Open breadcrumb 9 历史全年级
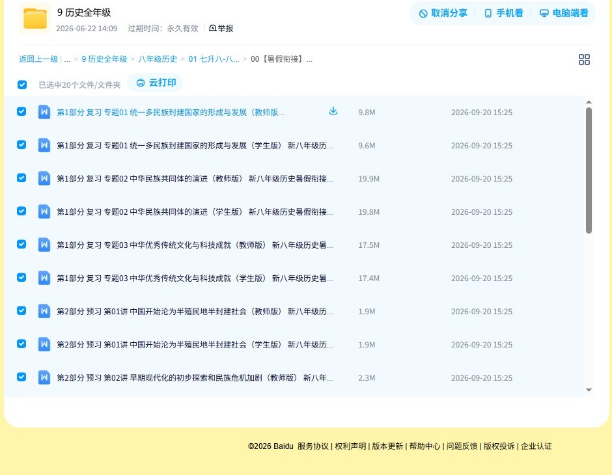This screenshot has height=475, width=612. click(x=104, y=59)
